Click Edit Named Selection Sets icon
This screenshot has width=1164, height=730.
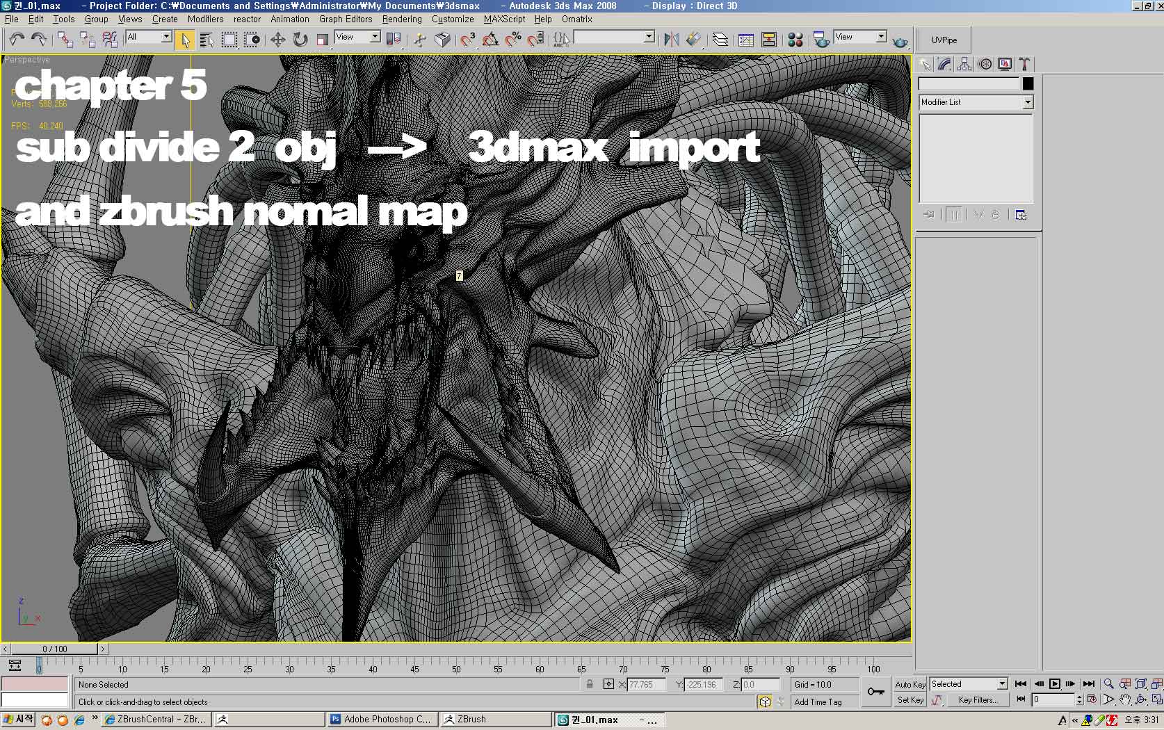pyautogui.click(x=561, y=40)
